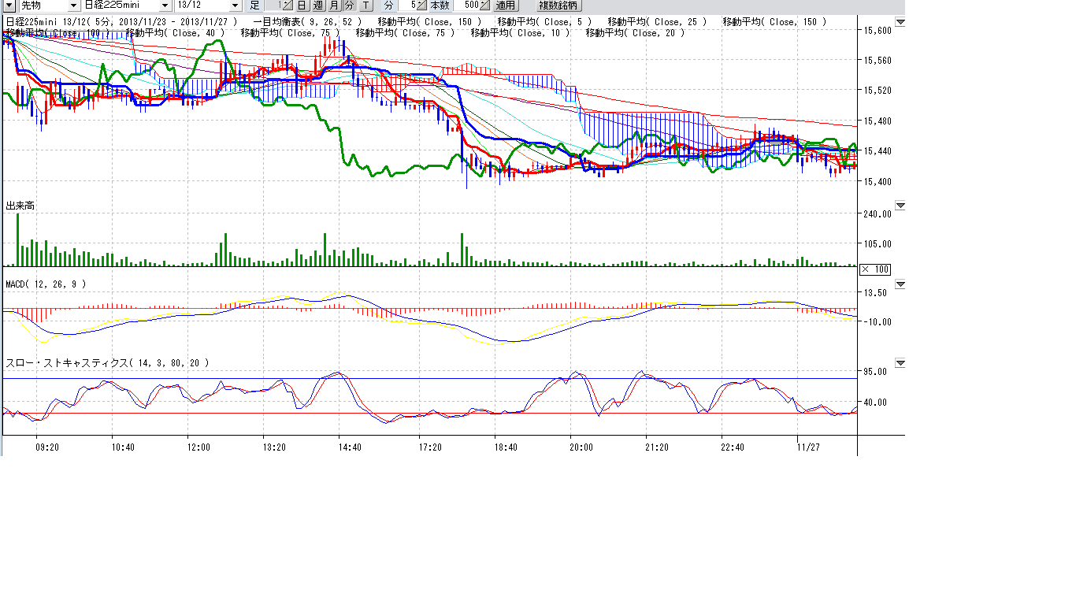This screenshot has width=1076, height=605.
Task: Open the 先物 product type dropdown
Action: click(73, 6)
